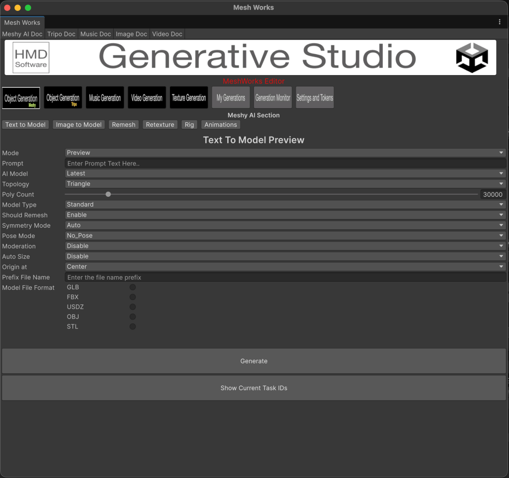Select the Rig button
Screen dimensions: 509x478
[x=189, y=125]
